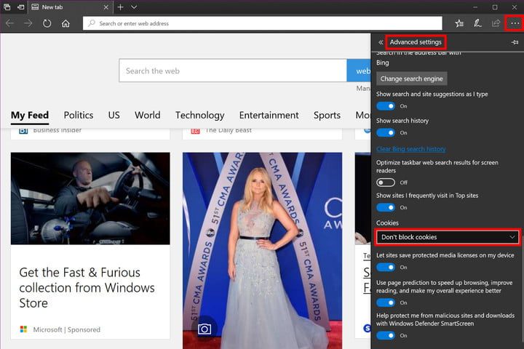Toggle Show search history switch
524x349 pixels.
[386, 132]
